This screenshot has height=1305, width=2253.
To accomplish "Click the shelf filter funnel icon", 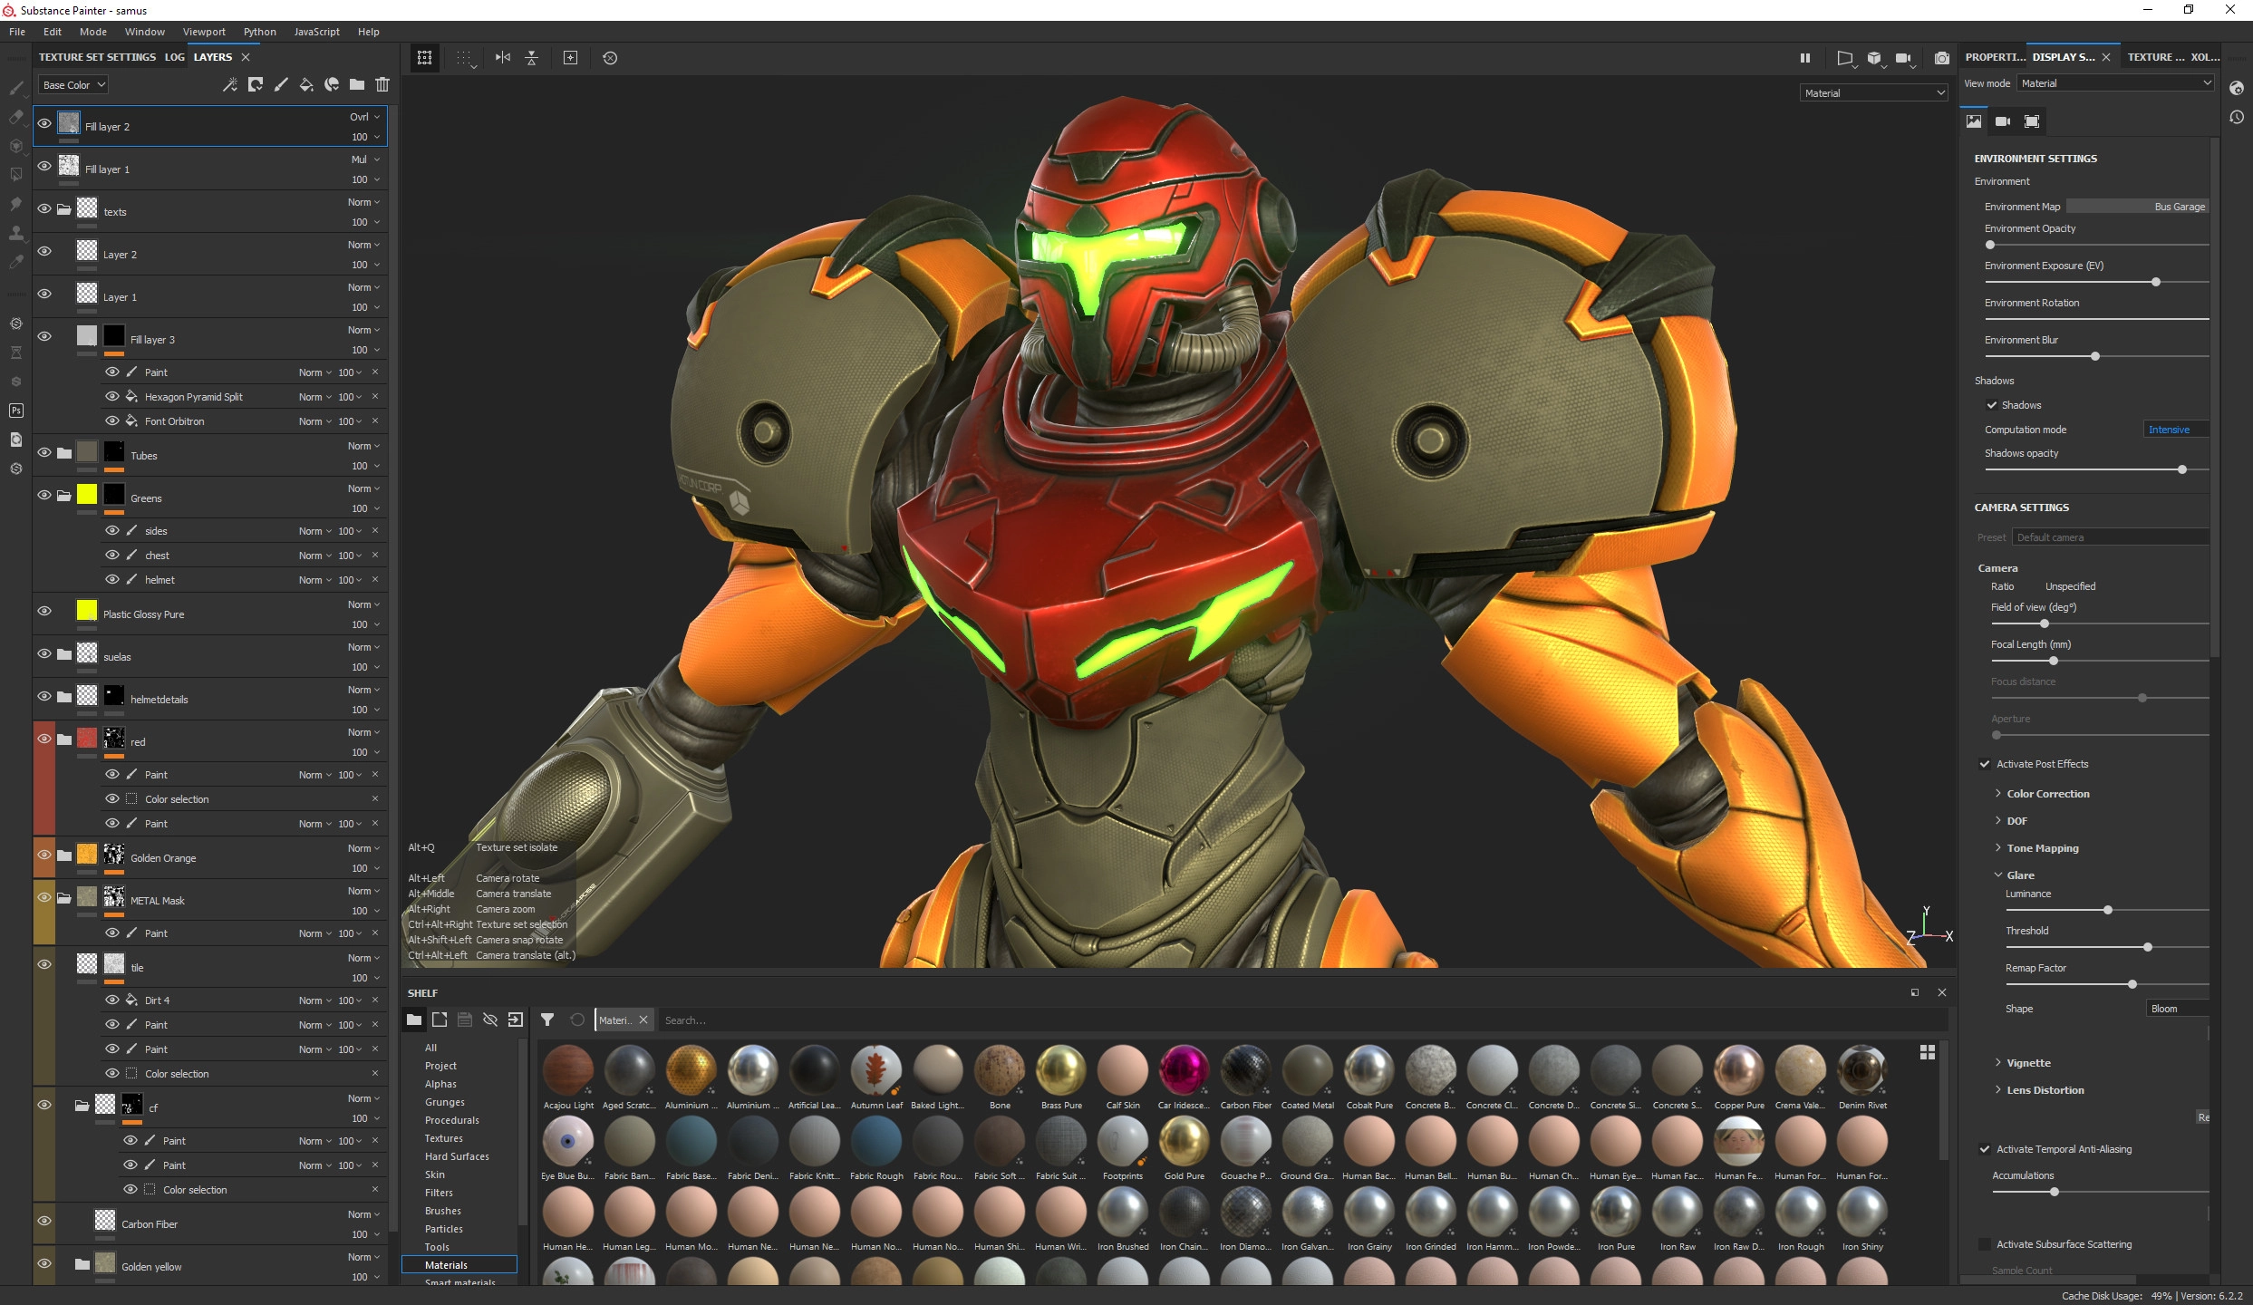I will (x=547, y=1020).
